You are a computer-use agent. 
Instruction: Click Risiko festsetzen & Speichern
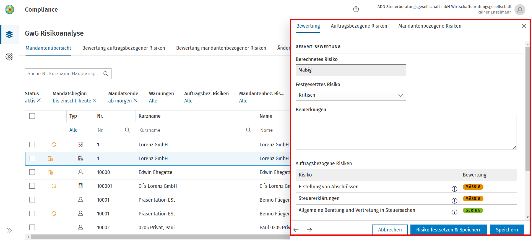pos(449,230)
